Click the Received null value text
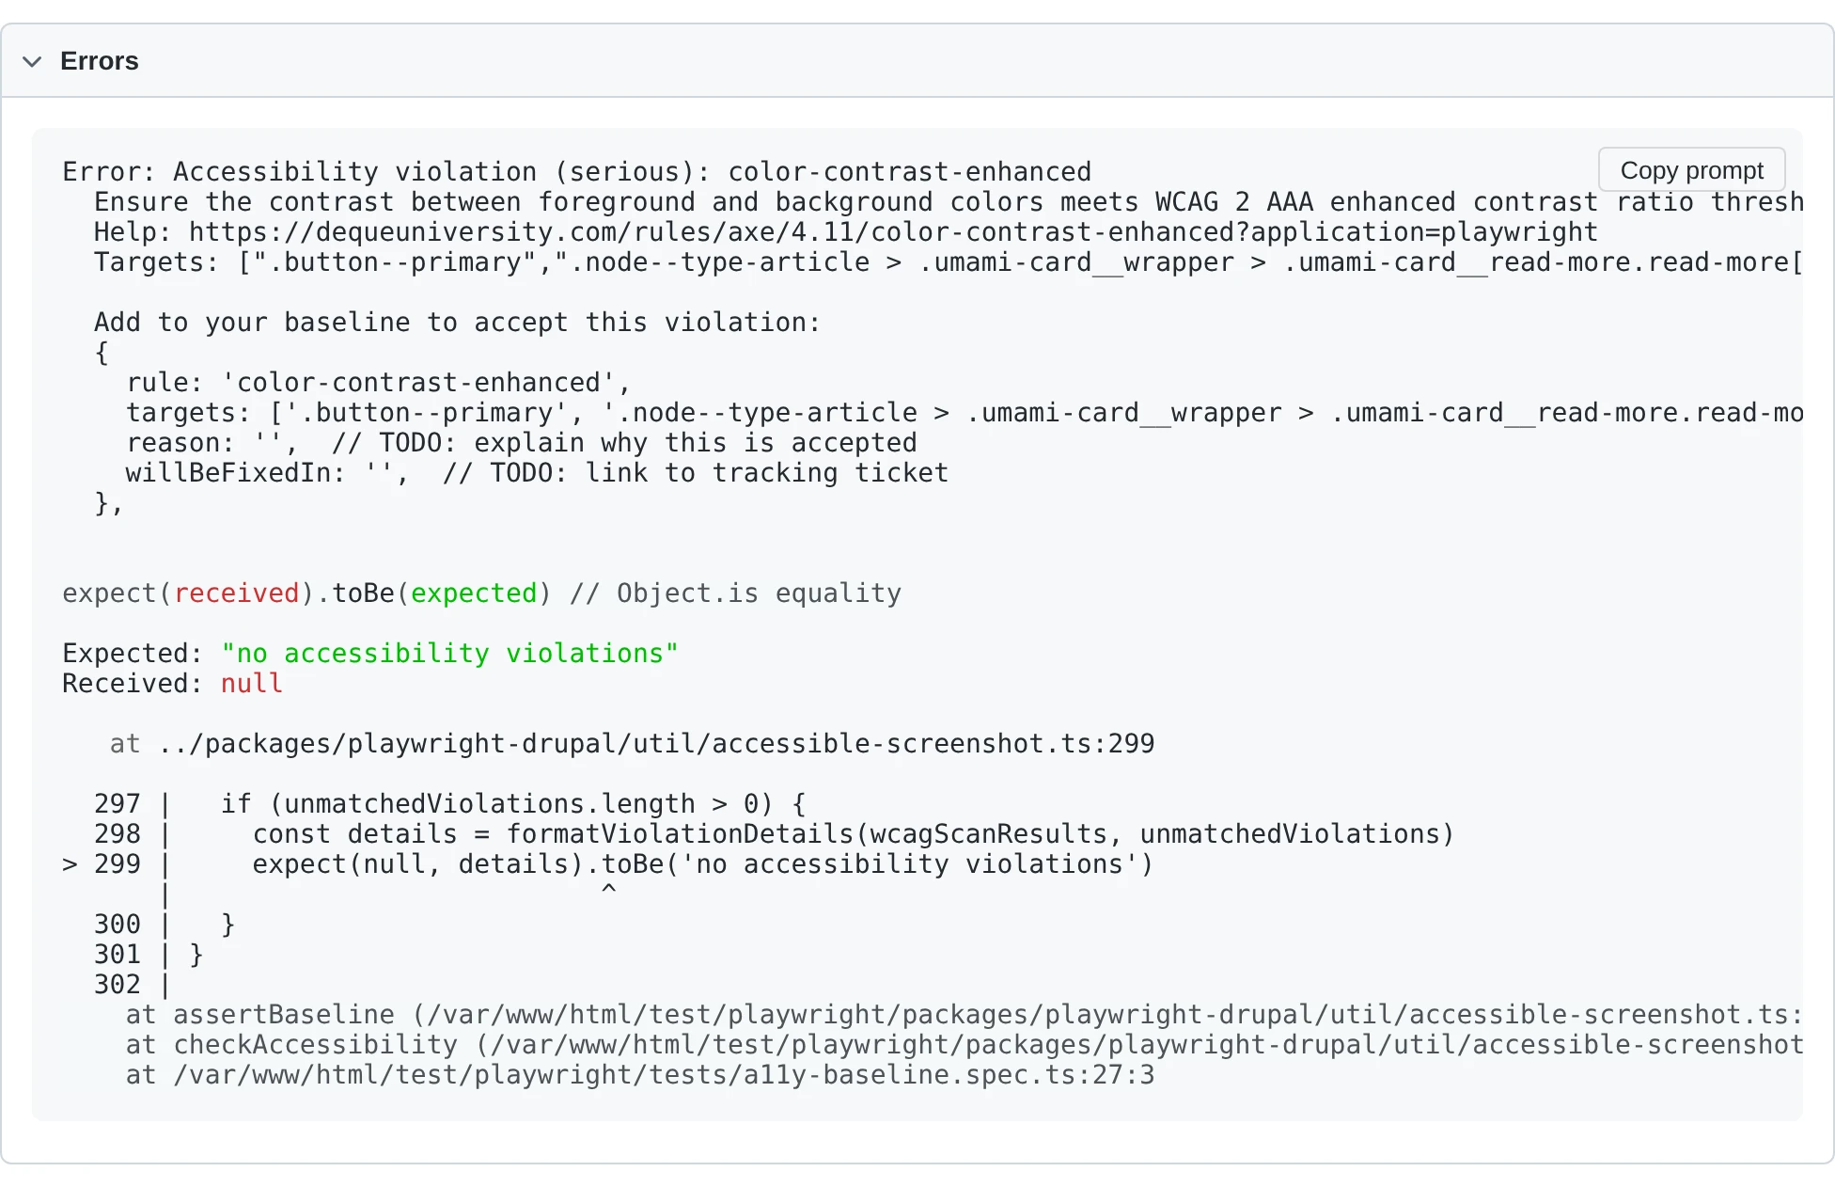The image size is (1835, 1187). click(251, 683)
